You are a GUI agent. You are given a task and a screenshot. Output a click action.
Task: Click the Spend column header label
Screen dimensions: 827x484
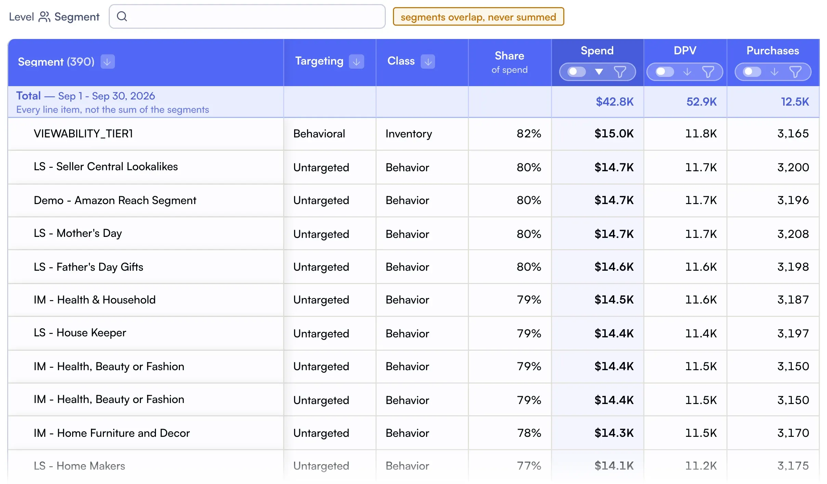click(597, 51)
